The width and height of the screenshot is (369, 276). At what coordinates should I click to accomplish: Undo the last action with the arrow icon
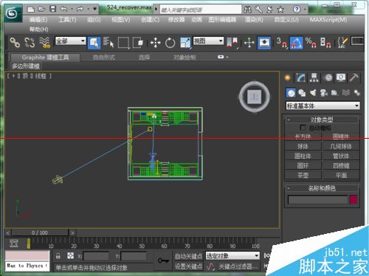[64, 9]
